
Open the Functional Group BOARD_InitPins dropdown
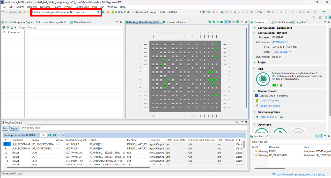coord(201,12)
